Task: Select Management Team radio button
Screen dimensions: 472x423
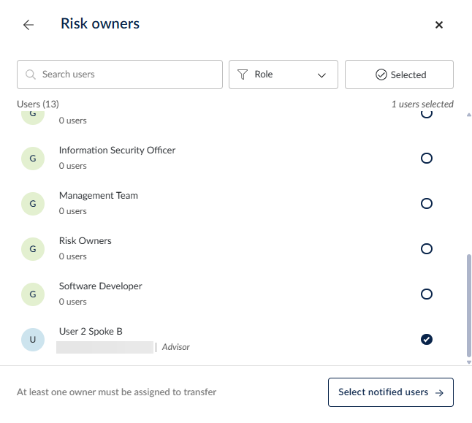Action: tap(427, 203)
